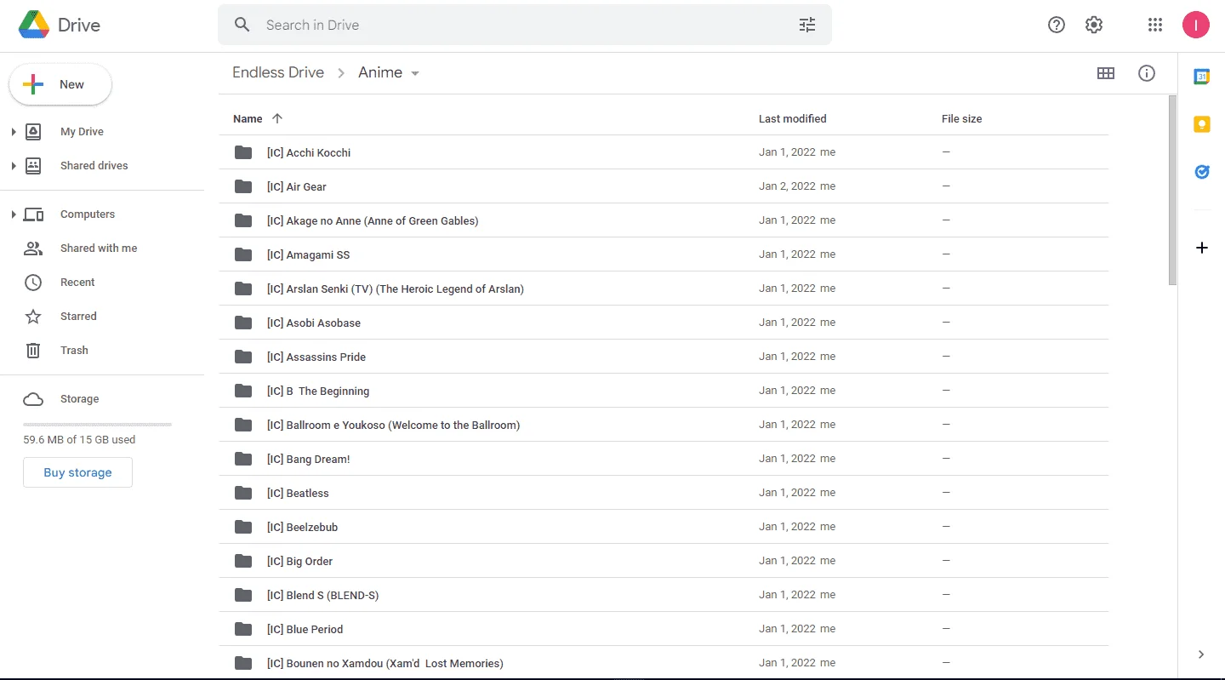The width and height of the screenshot is (1225, 680).
Task: Select [IC] Bounen no Xamdou folder
Action: pyautogui.click(x=664, y=663)
